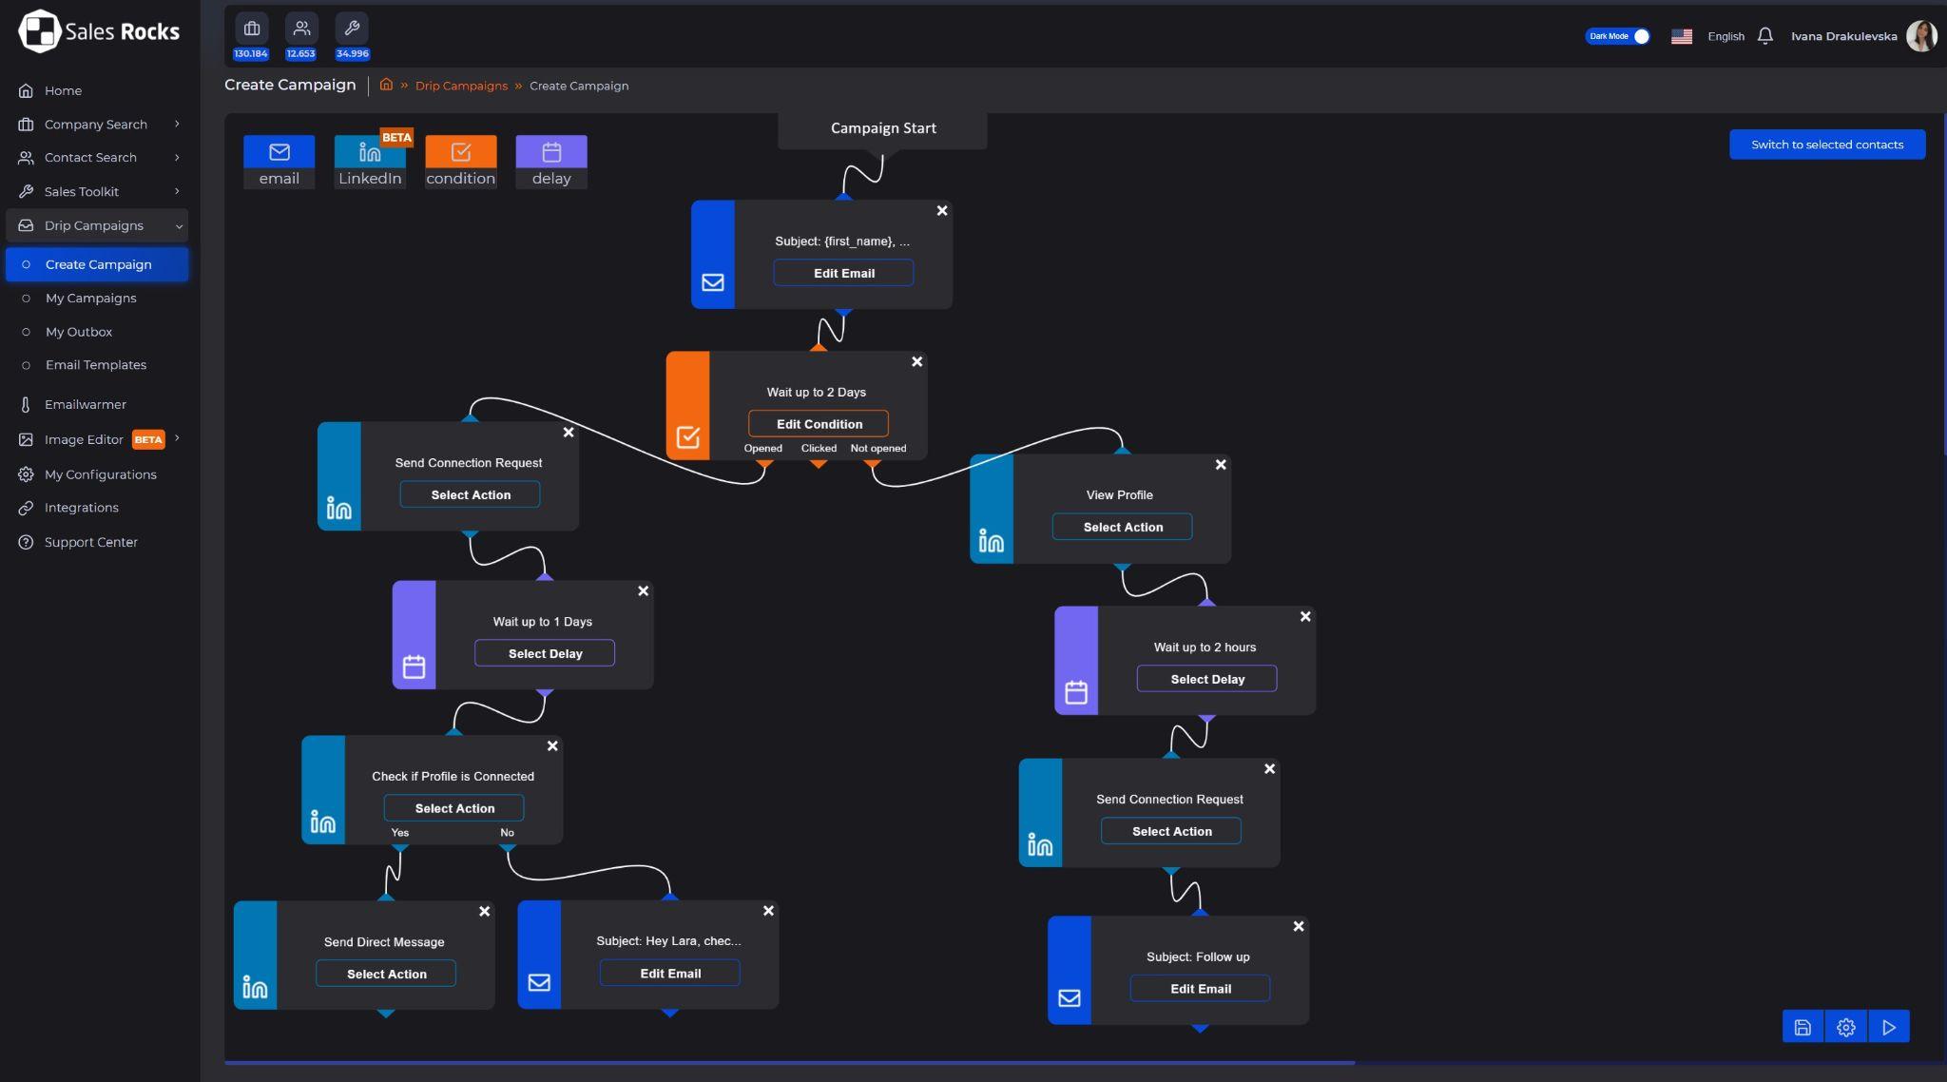Click the US flag language icon
1947x1082 pixels.
click(x=1682, y=36)
